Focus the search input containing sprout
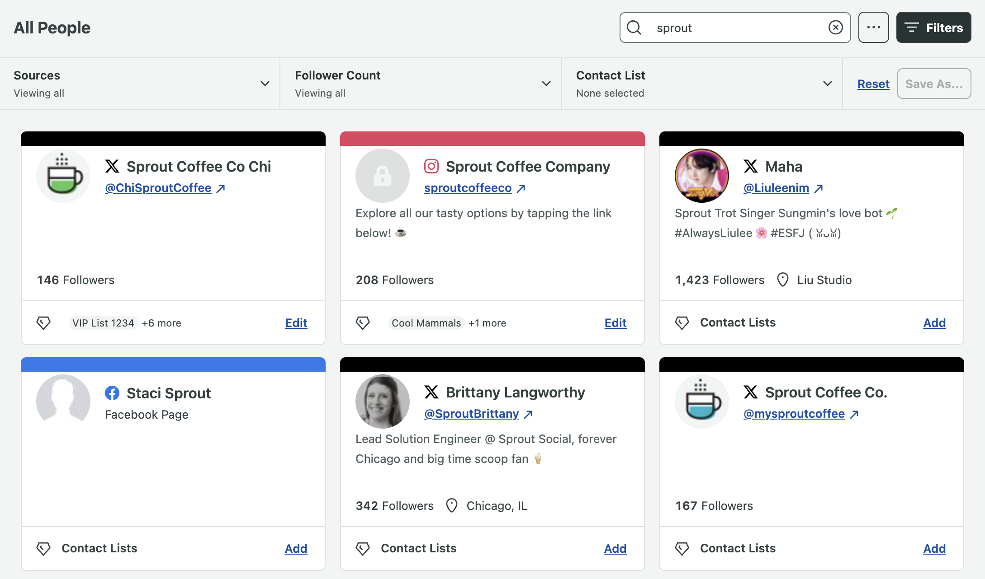985x579 pixels. point(735,28)
